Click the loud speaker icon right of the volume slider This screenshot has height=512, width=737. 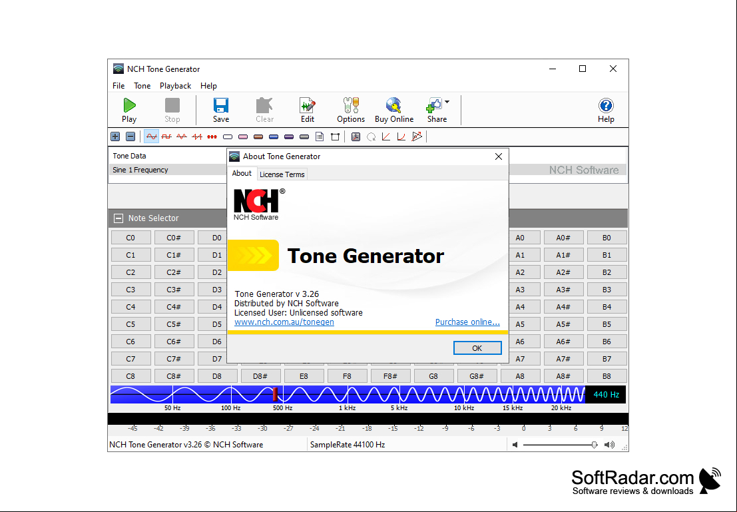tap(610, 445)
